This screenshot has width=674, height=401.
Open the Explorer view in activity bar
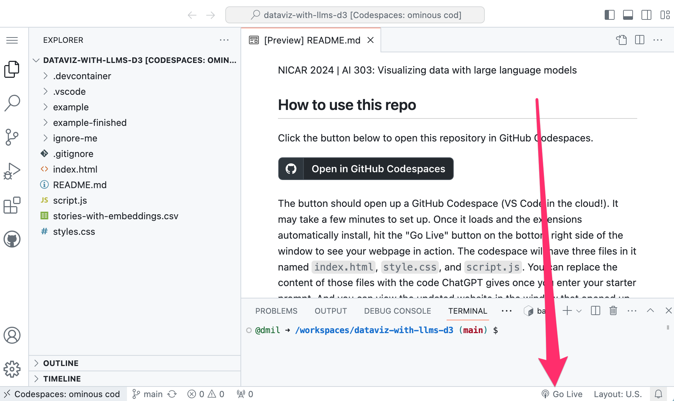12,69
